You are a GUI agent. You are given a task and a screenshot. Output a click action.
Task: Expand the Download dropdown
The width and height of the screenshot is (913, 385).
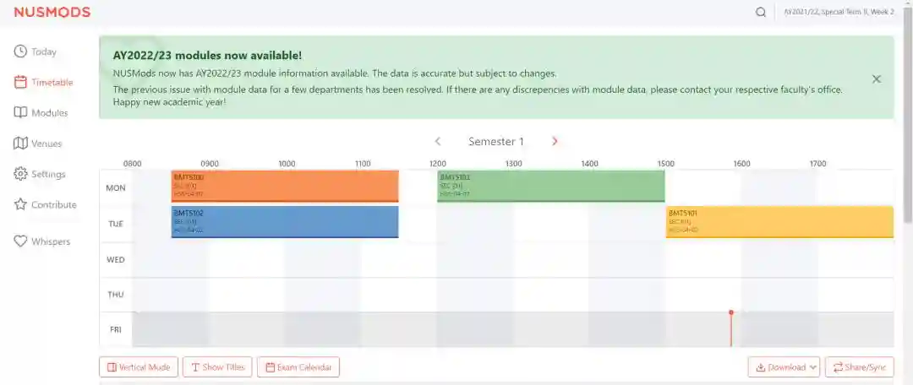tap(784, 367)
